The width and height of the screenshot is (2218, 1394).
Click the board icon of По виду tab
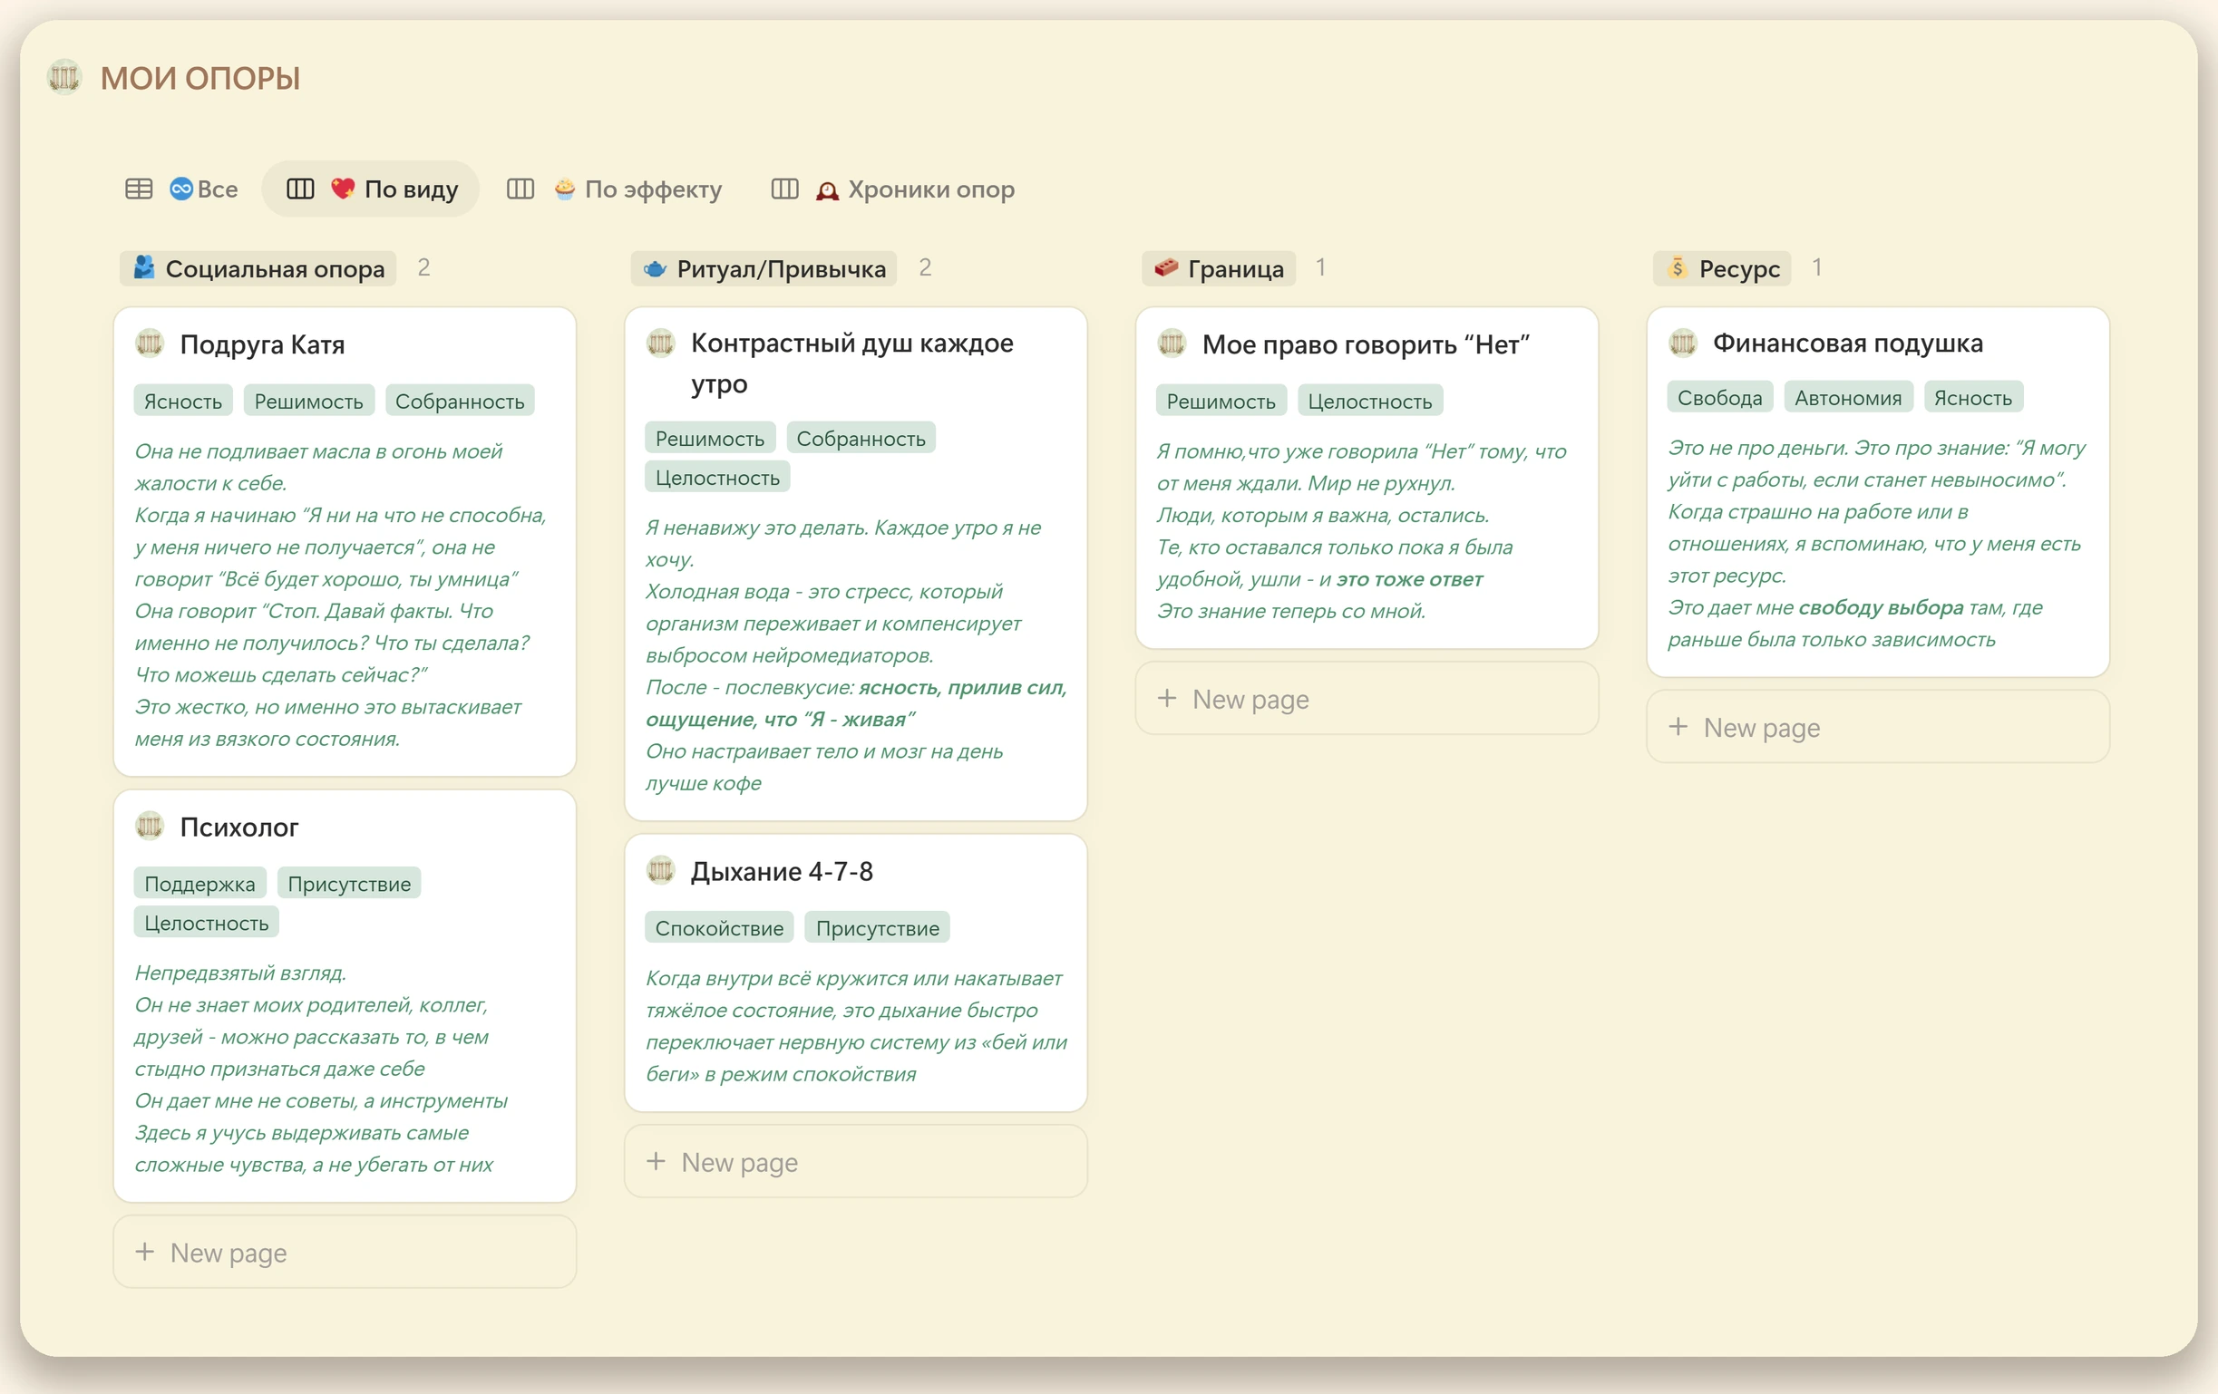coord(300,189)
